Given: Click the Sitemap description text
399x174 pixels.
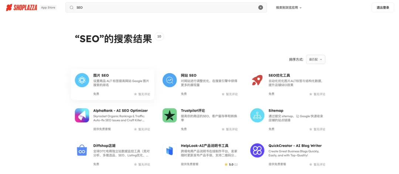Looking at the screenshot, I should point(296,118).
